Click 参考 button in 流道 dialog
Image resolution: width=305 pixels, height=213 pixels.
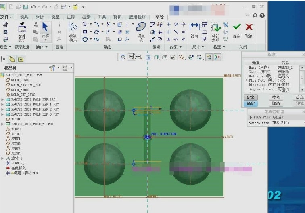pos(276,97)
